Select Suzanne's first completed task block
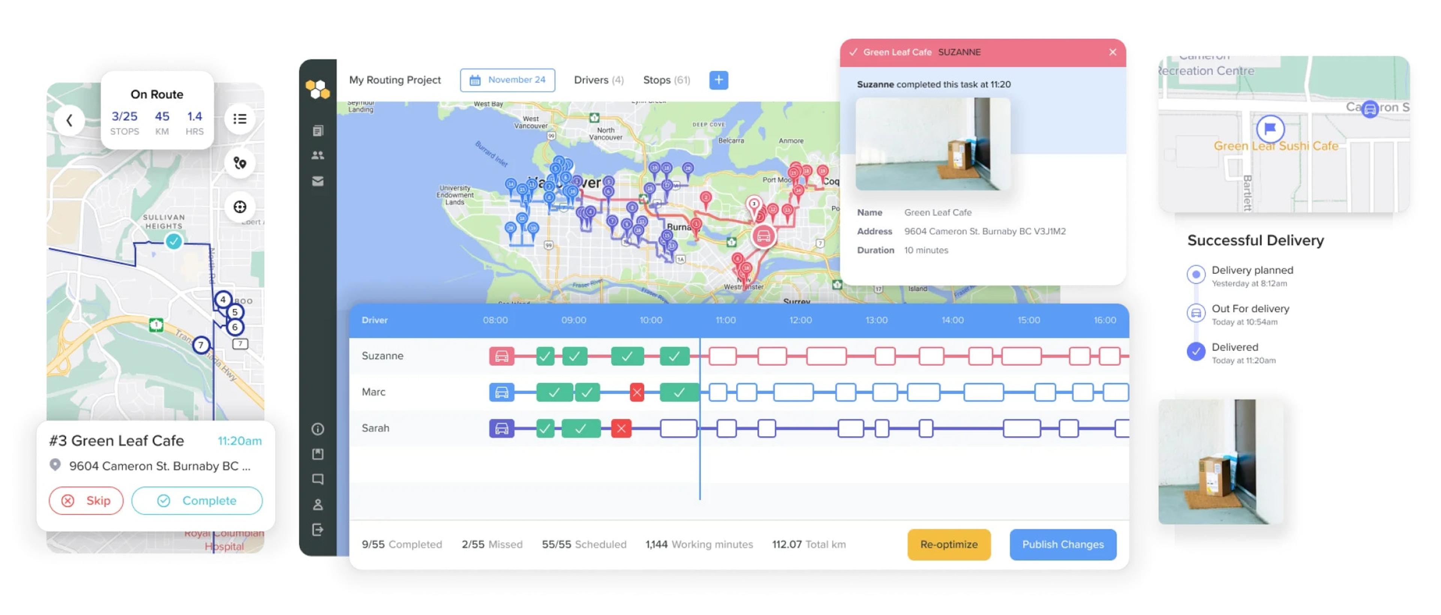This screenshot has height=615, width=1441. pos(545,356)
